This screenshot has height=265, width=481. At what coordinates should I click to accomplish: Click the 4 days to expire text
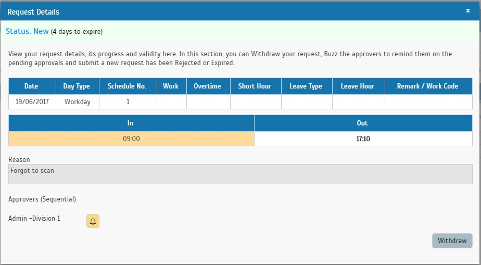click(77, 32)
